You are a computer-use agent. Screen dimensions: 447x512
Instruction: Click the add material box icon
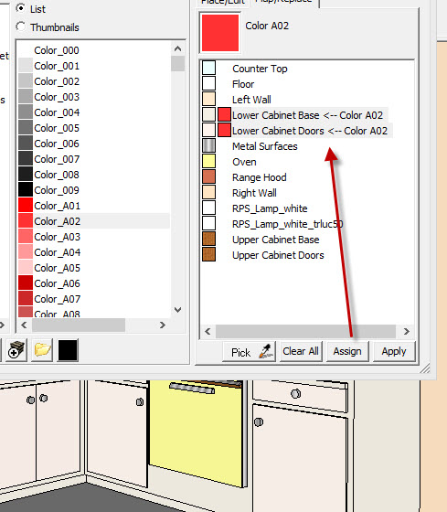tap(16, 350)
